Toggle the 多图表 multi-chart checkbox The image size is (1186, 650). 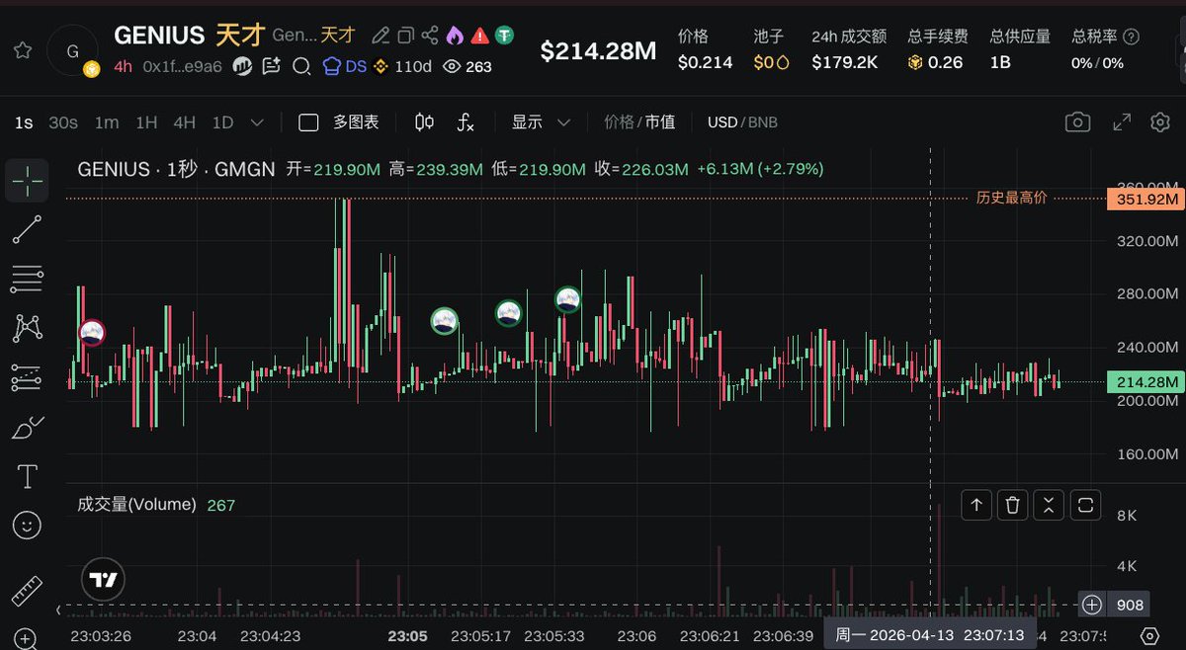tap(308, 122)
